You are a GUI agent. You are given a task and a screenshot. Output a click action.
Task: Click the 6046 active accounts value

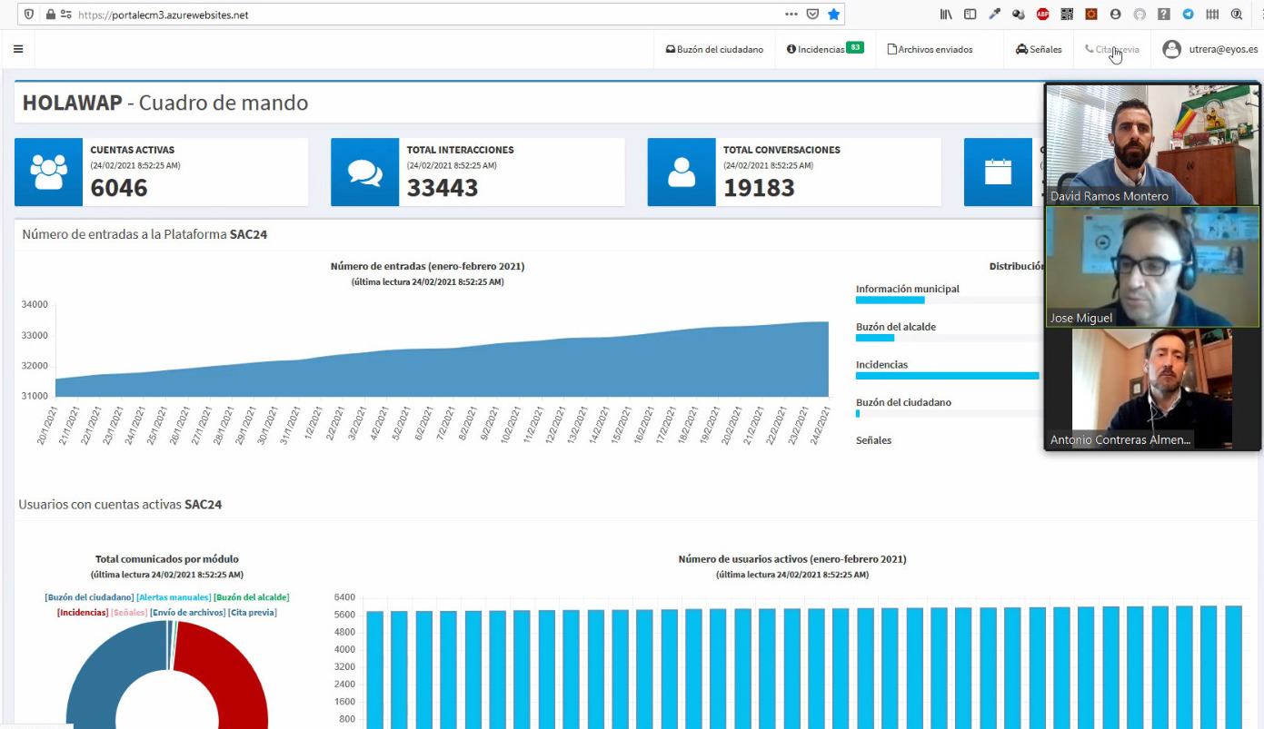click(119, 188)
